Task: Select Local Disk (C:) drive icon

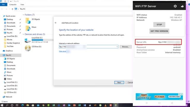Action: [28, 40]
